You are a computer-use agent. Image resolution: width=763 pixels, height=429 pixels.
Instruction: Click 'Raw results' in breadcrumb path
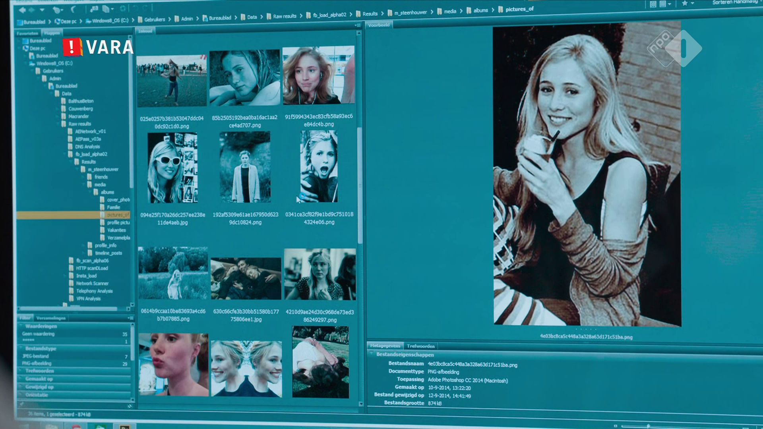tap(285, 16)
